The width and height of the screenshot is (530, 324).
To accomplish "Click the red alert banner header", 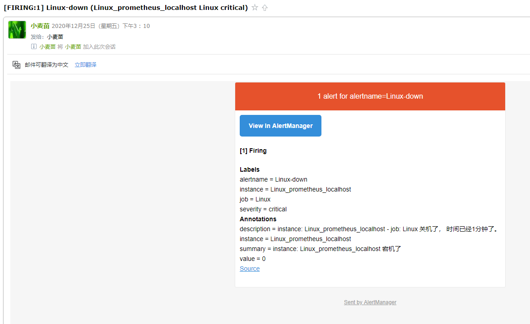I will click(x=370, y=96).
